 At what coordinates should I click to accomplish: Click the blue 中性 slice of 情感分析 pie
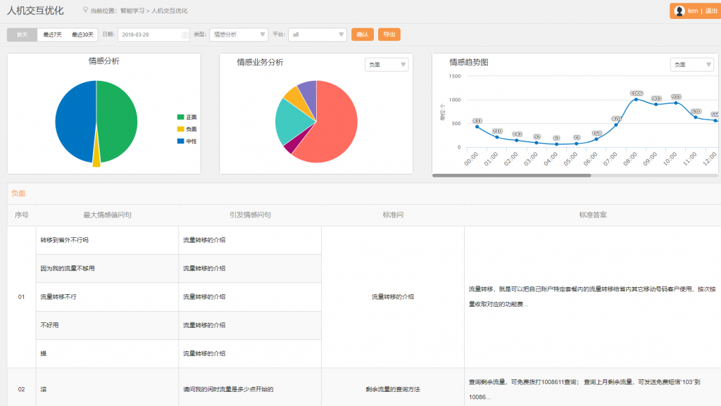(x=74, y=121)
